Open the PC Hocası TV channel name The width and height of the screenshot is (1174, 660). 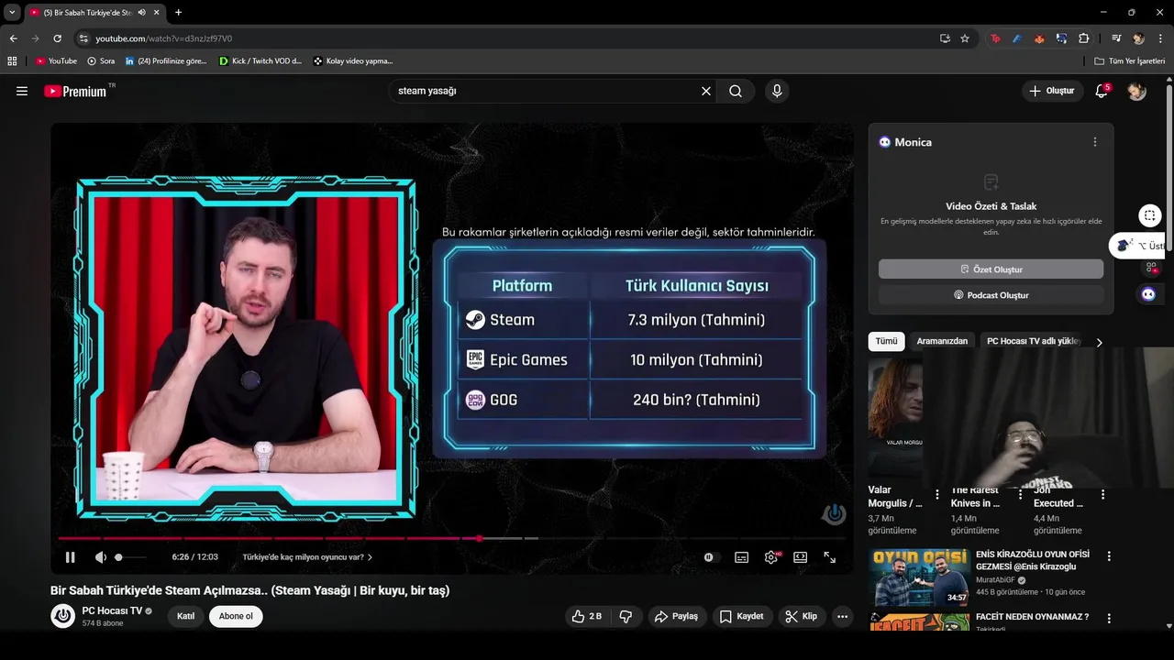pos(112,610)
